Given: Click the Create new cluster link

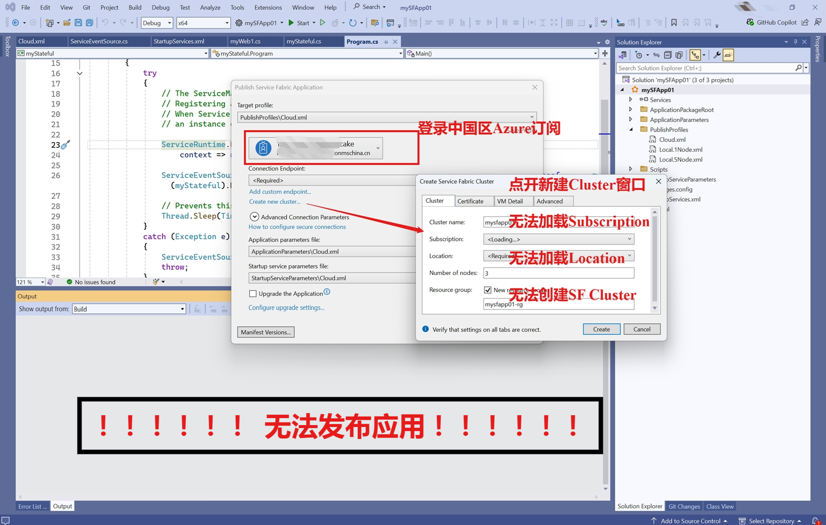Looking at the screenshot, I should (275, 202).
